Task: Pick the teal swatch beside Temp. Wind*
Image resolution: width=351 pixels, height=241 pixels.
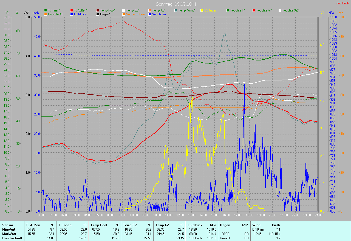Action: pos(176,10)
